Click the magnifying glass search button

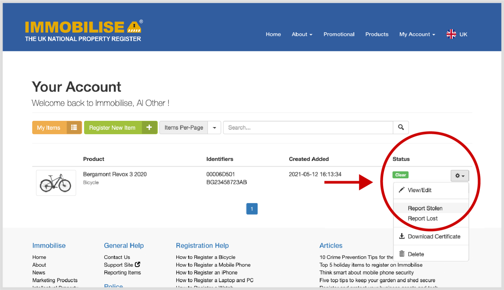click(401, 127)
